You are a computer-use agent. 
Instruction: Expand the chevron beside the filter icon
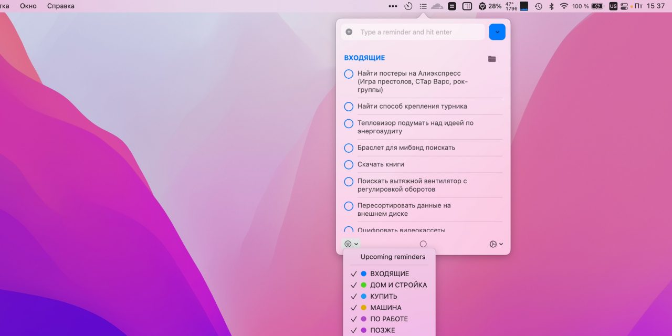tap(355, 243)
